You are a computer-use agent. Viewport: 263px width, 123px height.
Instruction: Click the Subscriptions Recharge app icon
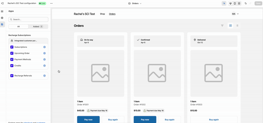pos(12,47)
